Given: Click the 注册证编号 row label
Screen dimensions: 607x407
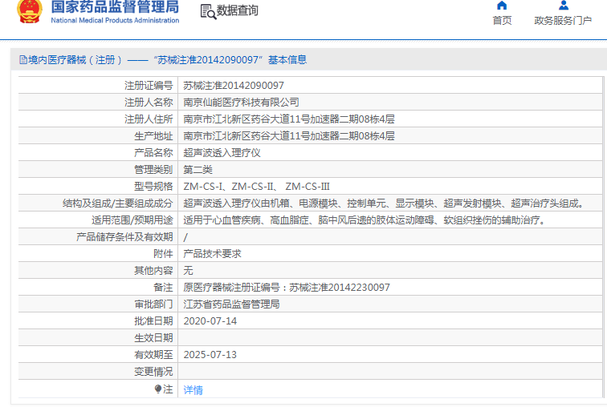Looking at the screenshot, I should tap(149, 86).
